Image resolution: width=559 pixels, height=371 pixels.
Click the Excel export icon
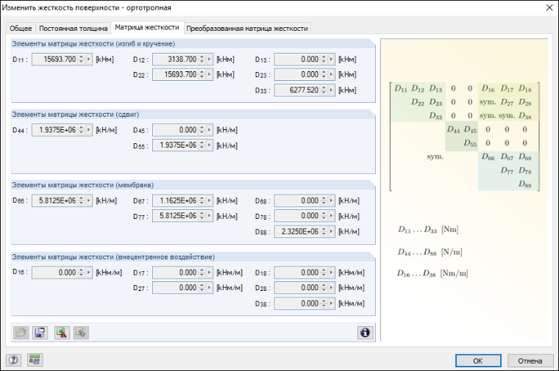coord(62,333)
